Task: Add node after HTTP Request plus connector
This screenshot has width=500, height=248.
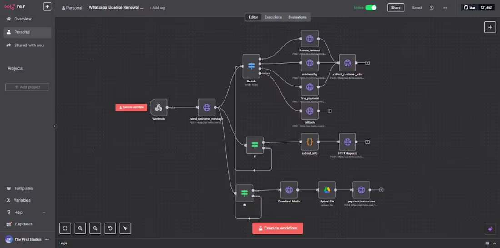Action: 367,142
